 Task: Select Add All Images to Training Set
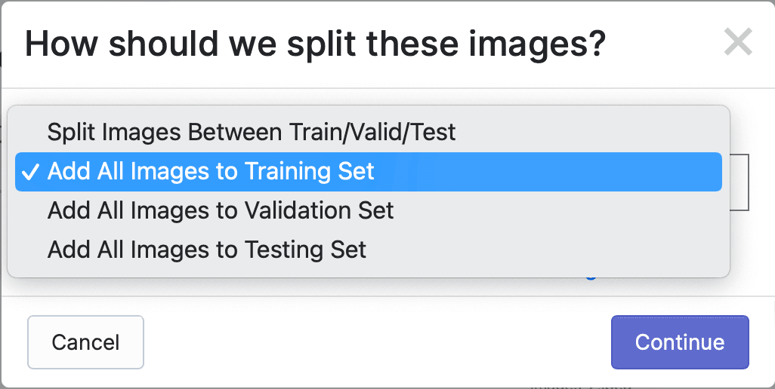click(x=368, y=172)
